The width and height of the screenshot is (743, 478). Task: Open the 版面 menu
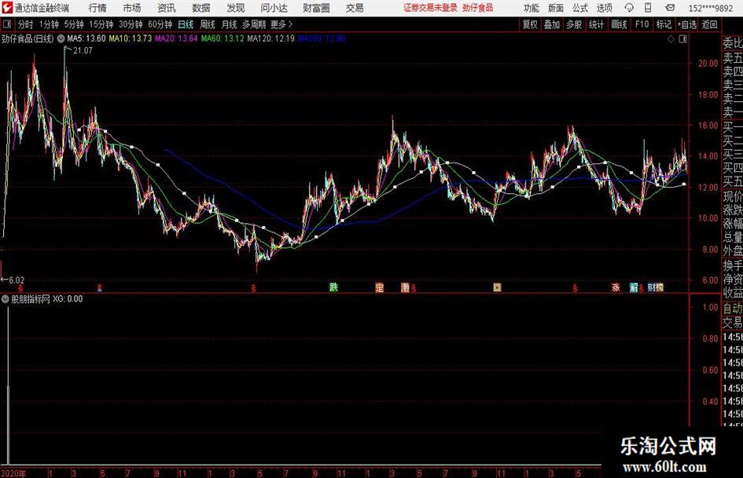point(555,8)
